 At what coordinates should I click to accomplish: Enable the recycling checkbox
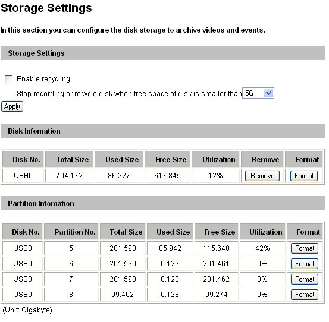[x=8, y=80]
